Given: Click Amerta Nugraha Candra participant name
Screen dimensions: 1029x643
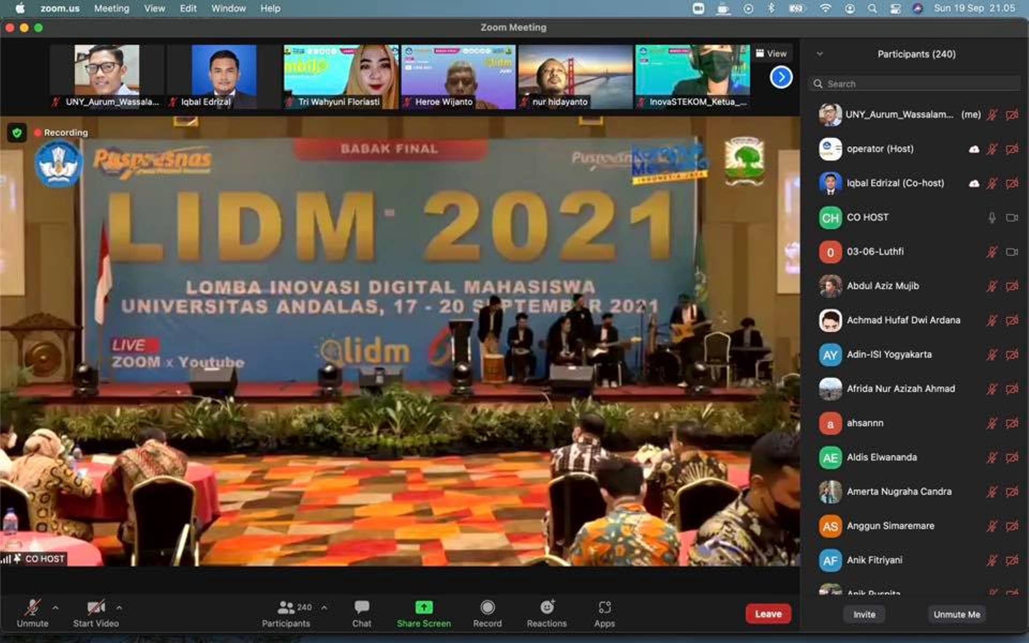Looking at the screenshot, I should (x=899, y=492).
